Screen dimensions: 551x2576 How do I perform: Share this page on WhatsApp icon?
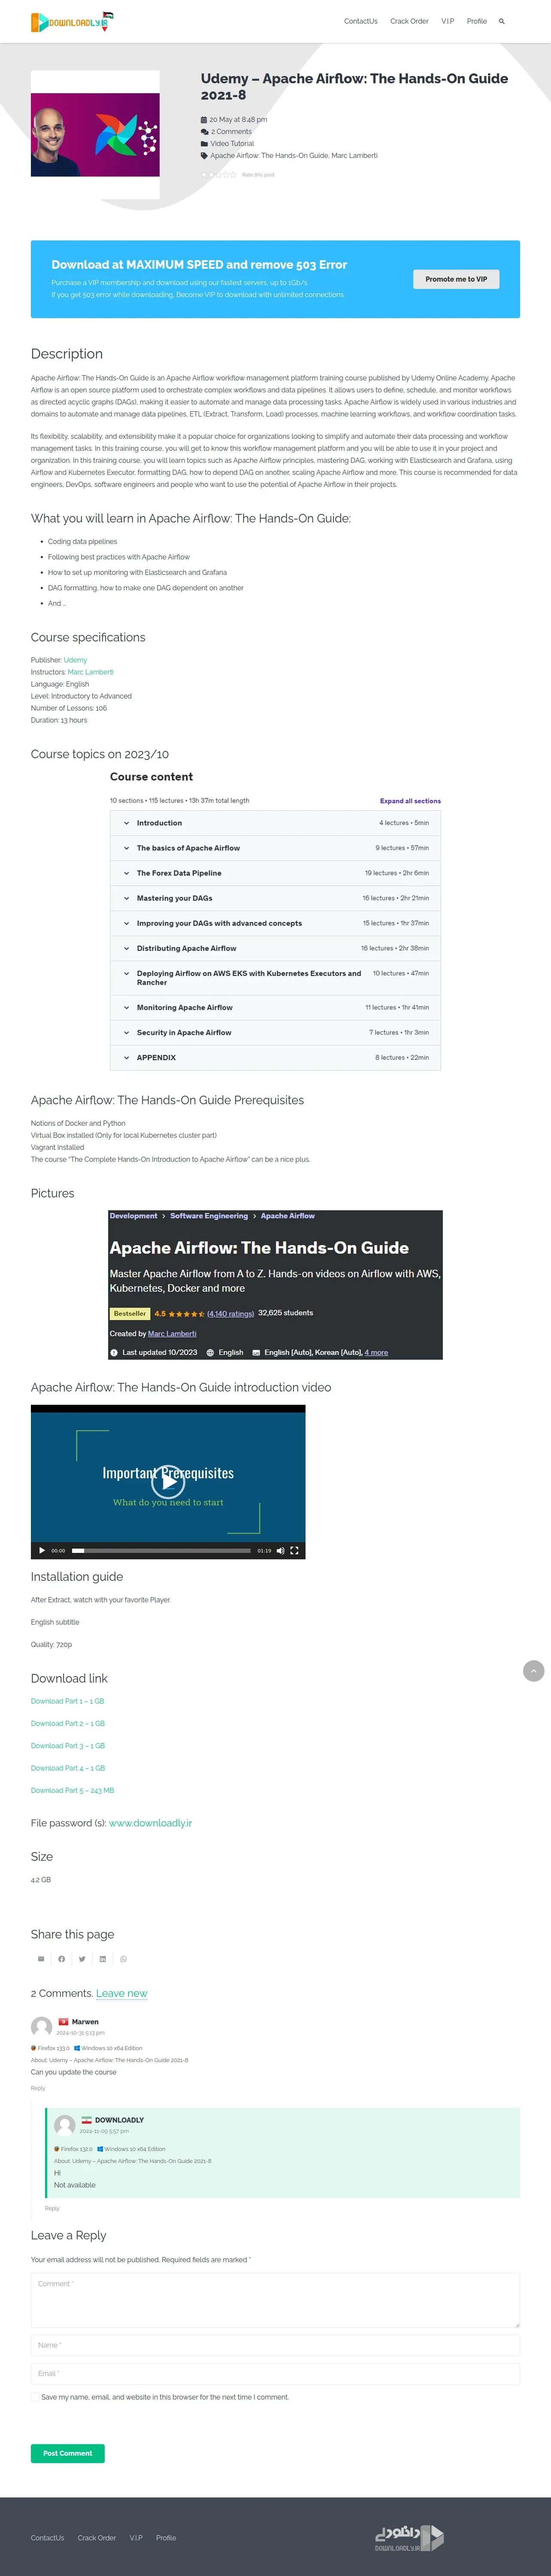click(x=123, y=1959)
